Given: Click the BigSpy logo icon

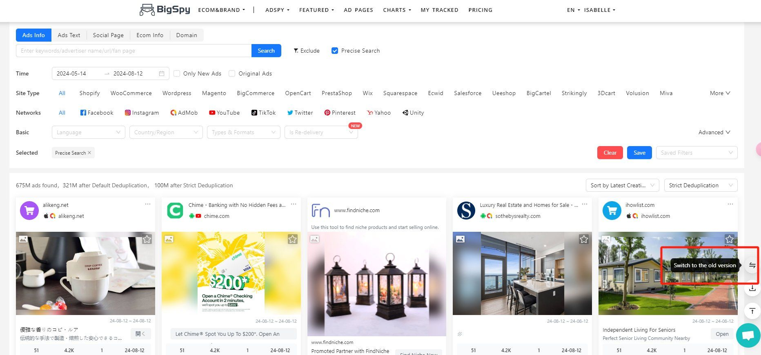Looking at the screenshot, I should [147, 9].
